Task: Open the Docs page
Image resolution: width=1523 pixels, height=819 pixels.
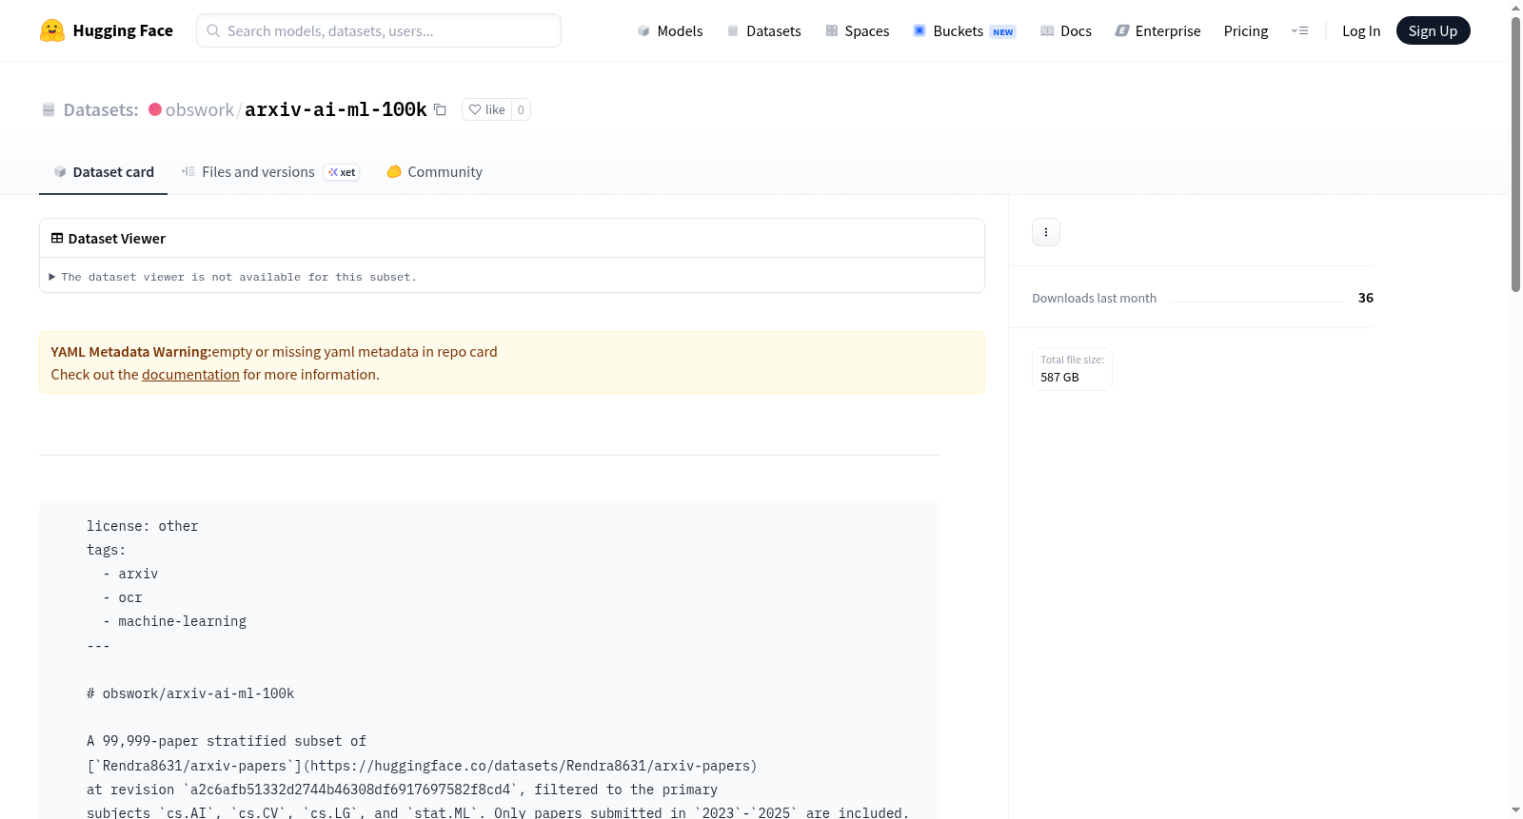Action: [x=1066, y=30]
